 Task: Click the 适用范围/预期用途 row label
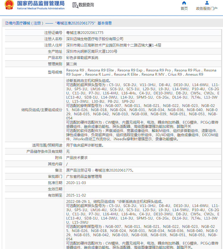(x=47, y=145)
